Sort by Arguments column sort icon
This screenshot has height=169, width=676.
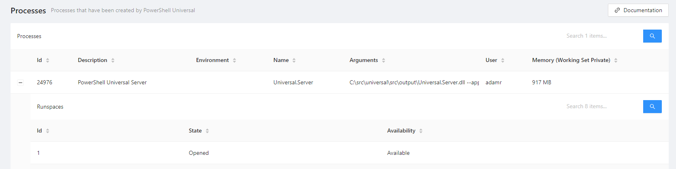click(383, 60)
